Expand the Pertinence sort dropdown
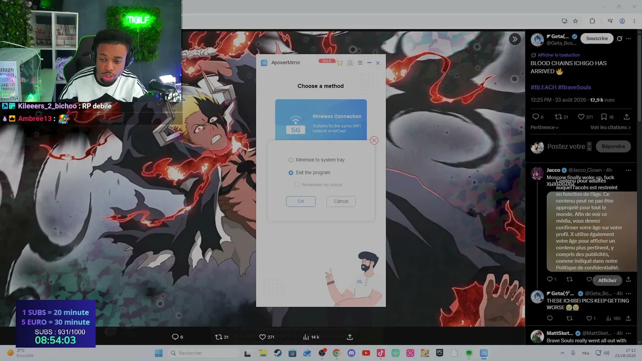 (x=545, y=127)
